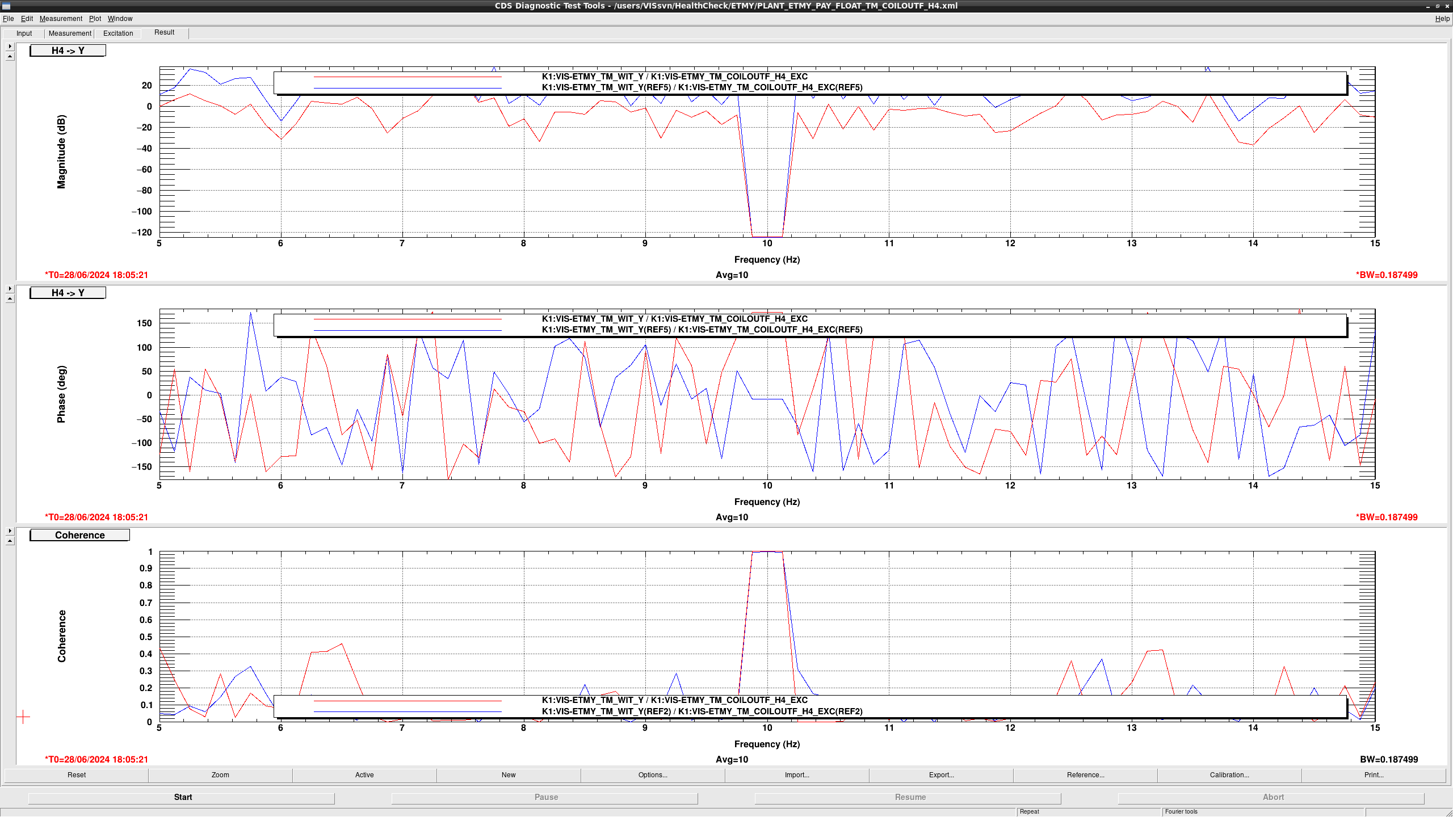The image size is (1453, 817).
Task: Open the Reference... dialog
Action: point(1085,775)
